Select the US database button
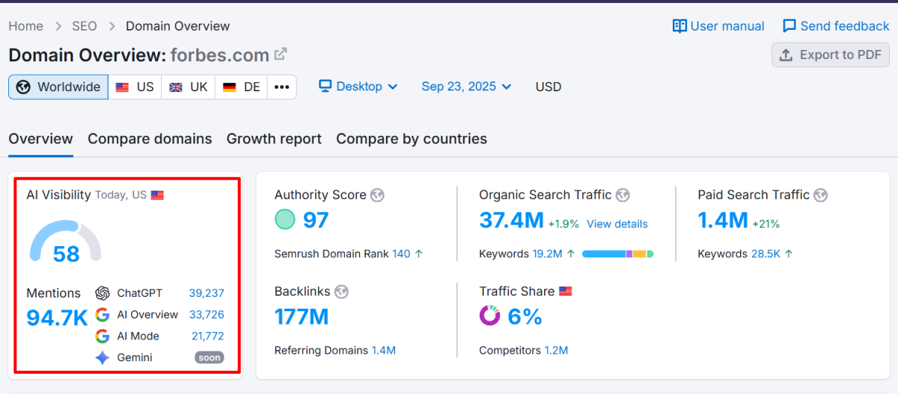This screenshot has height=394, width=898. coord(135,87)
